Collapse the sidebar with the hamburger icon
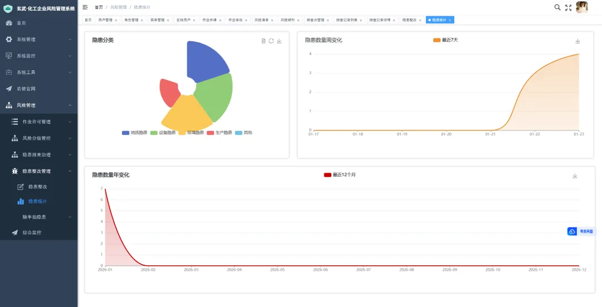Screen dimensions: 602x307 [x=85, y=7]
